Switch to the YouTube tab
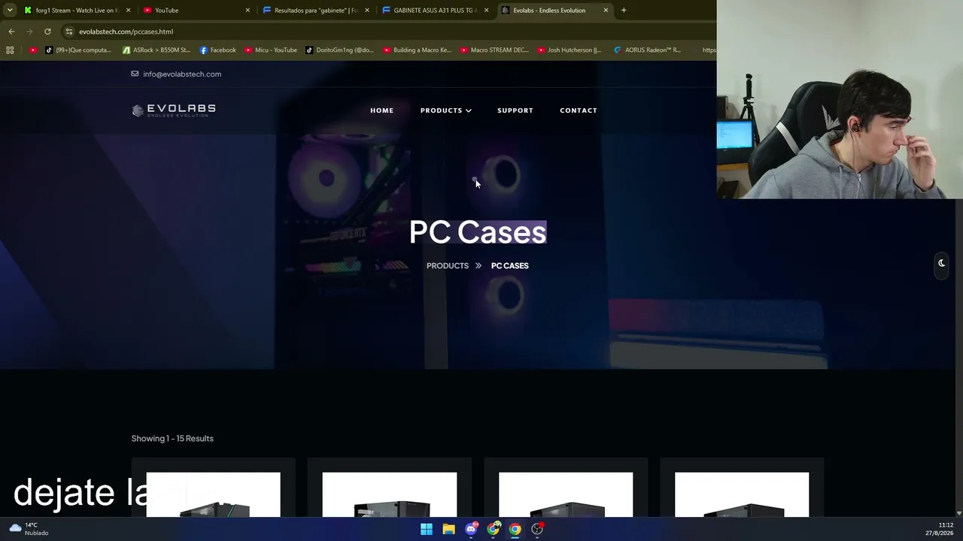Viewport: 963px width, 541px height. coord(196,11)
